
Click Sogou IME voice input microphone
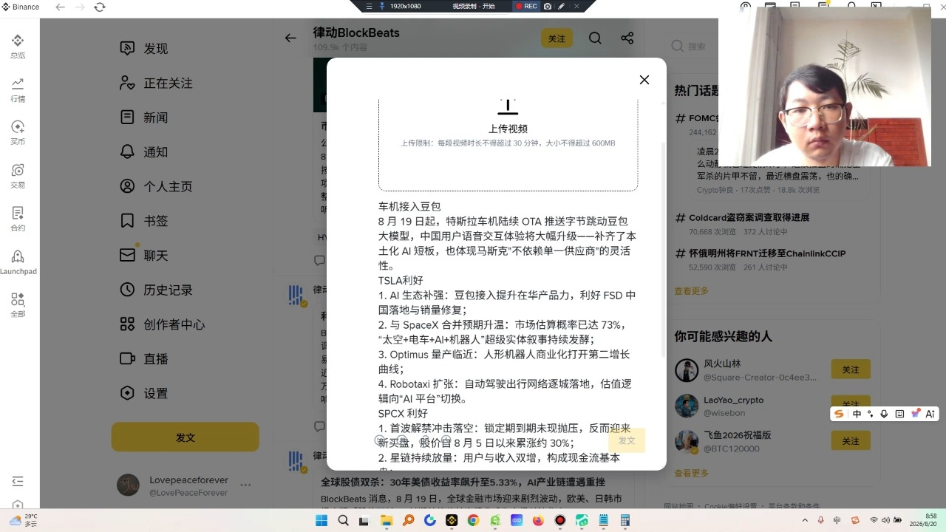(x=885, y=415)
